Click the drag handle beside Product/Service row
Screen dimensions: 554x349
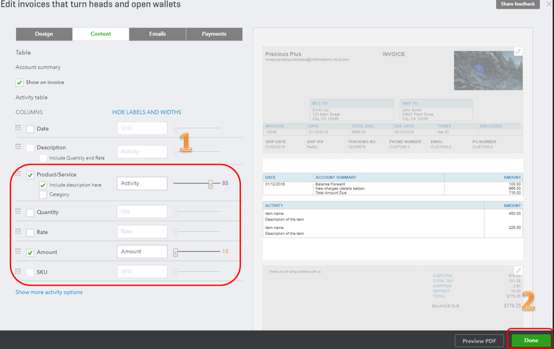pos(18,173)
